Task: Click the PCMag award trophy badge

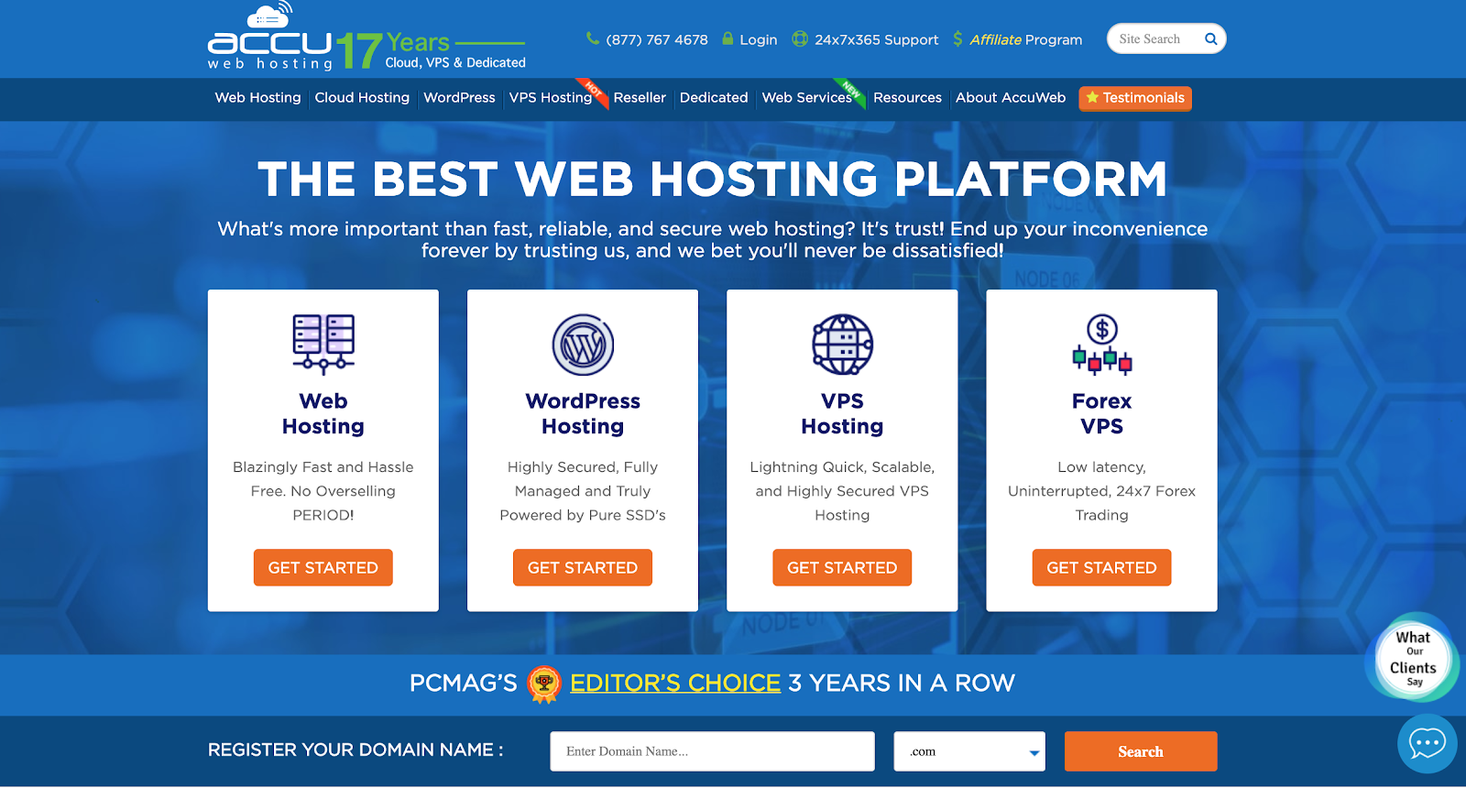Action: coord(544,684)
